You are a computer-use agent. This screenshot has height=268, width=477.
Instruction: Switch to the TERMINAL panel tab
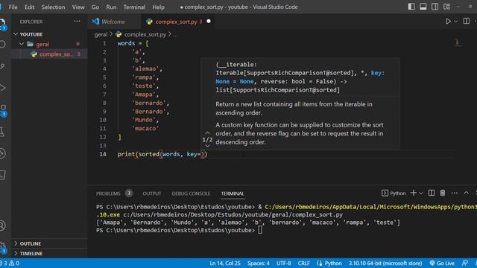pyautogui.click(x=233, y=194)
